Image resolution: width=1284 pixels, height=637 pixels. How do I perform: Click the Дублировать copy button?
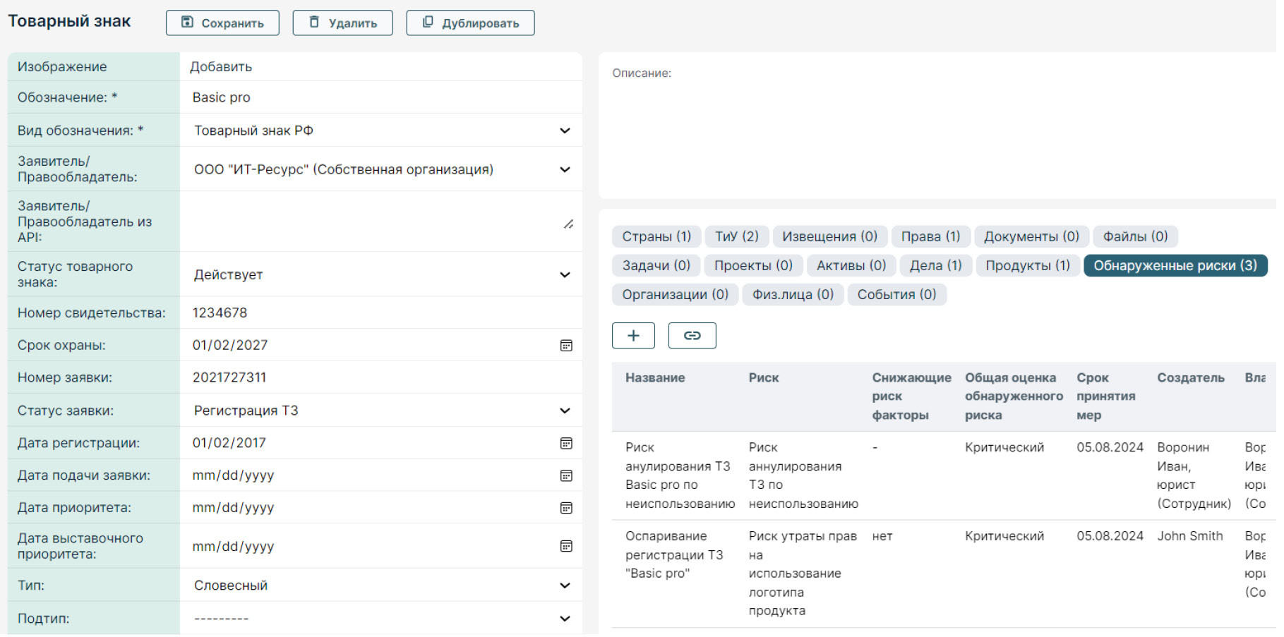click(x=470, y=23)
